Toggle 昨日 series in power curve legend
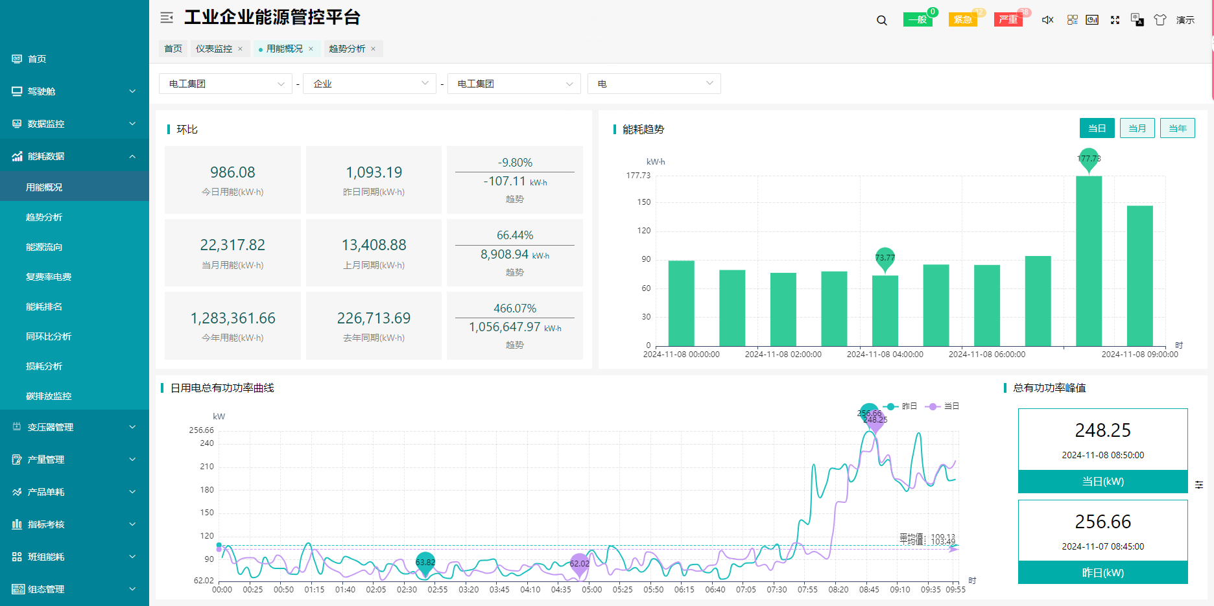 tap(900, 406)
